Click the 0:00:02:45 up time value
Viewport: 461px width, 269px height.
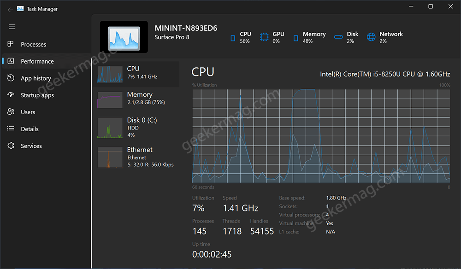click(212, 254)
